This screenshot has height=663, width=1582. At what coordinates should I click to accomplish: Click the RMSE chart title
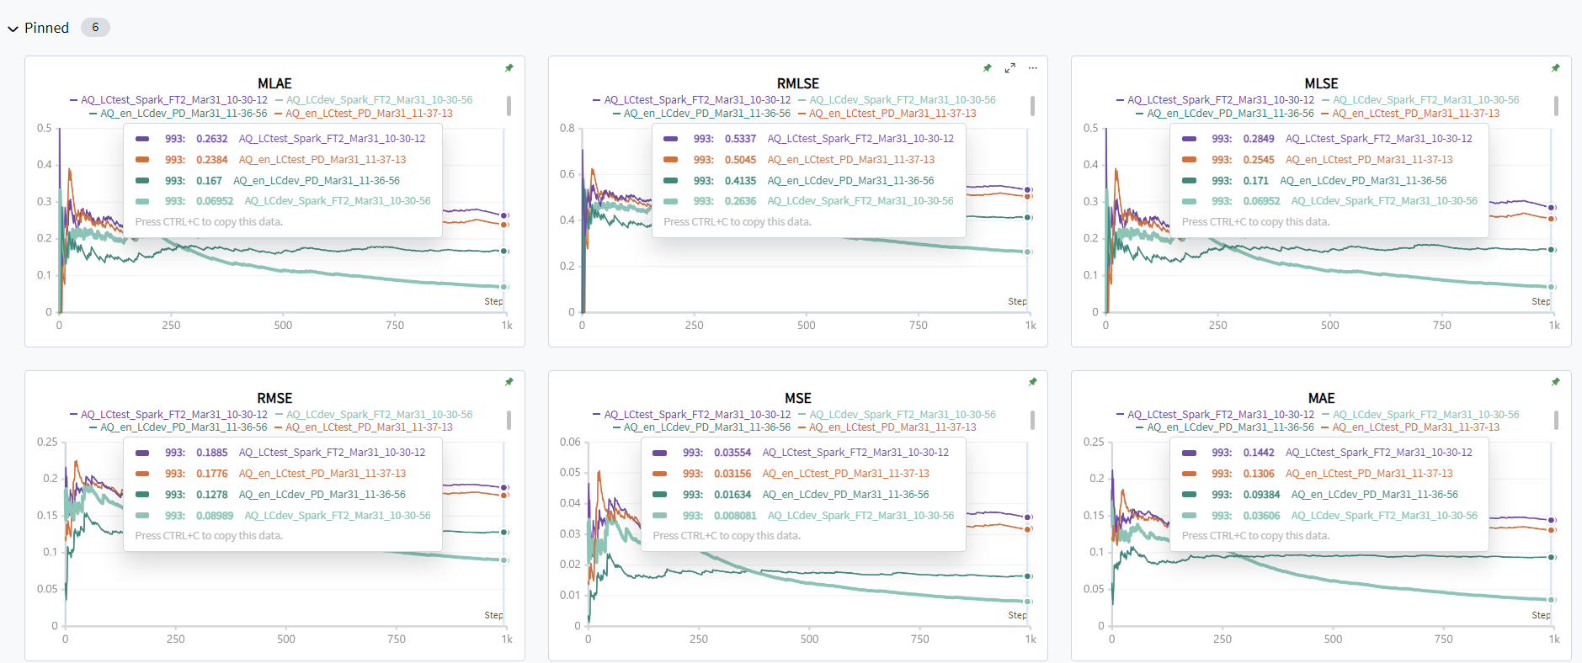(274, 398)
